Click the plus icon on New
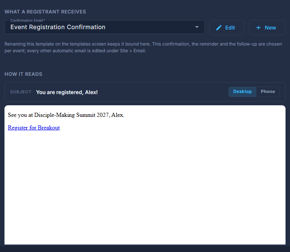The height and width of the screenshot is (252, 290). (258, 28)
